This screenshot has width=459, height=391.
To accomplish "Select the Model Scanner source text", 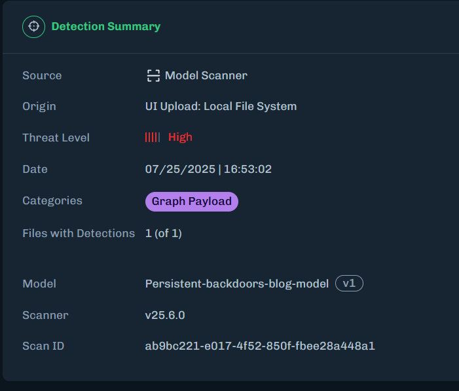I will click(206, 75).
